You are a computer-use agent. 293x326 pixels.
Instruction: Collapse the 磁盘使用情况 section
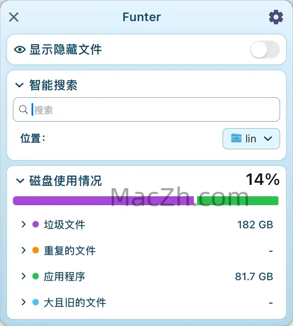(19, 181)
